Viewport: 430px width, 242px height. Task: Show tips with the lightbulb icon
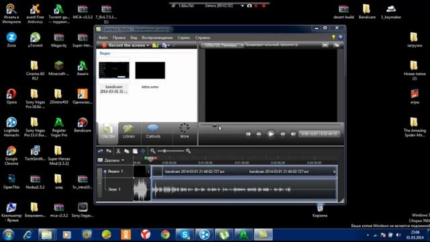[333, 38]
